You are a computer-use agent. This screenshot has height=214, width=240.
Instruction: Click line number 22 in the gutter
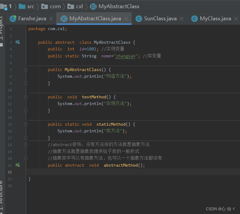[x=10, y=172]
